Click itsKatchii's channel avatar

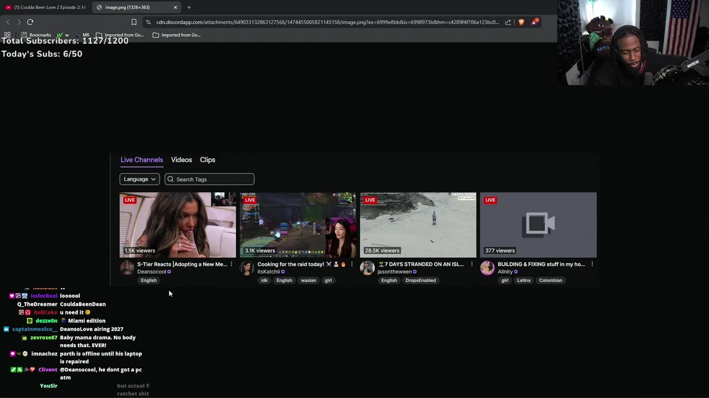(x=247, y=268)
